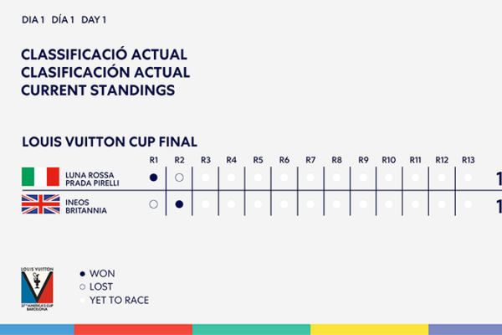
Task: Click the Ineos Britannia team name
Action: point(86,207)
